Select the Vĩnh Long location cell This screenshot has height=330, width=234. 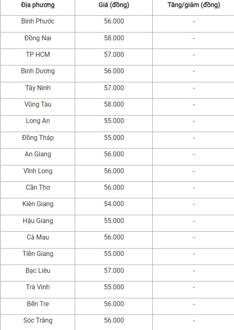tap(38, 171)
